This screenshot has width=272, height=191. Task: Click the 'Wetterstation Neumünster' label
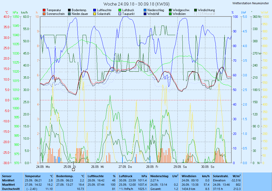coord(250,3)
